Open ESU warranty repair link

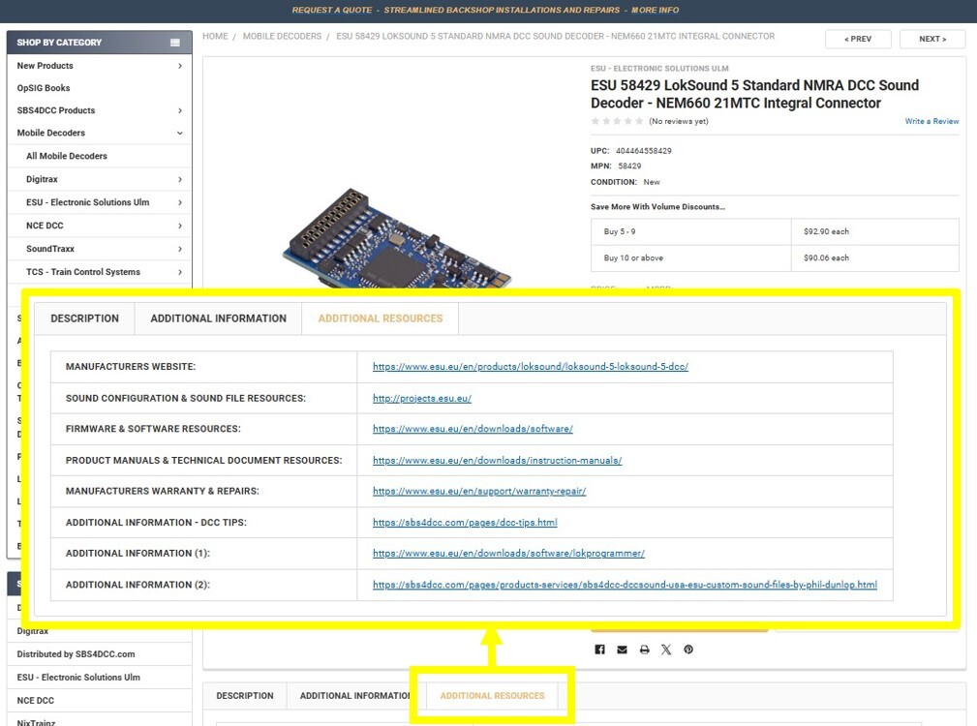479,492
